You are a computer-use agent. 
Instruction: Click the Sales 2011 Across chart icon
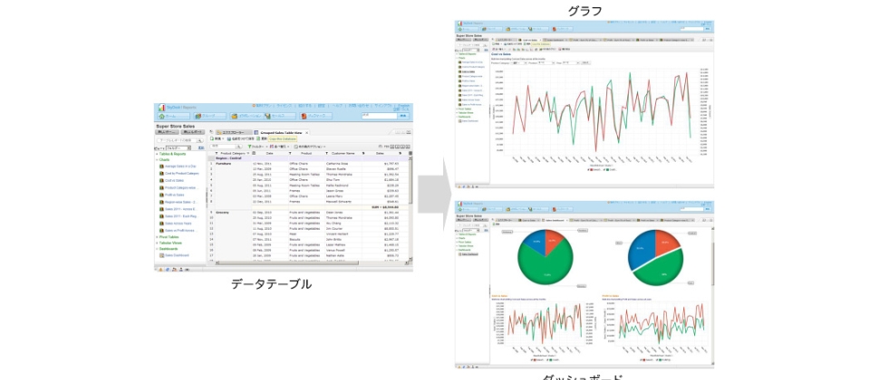[161, 208]
